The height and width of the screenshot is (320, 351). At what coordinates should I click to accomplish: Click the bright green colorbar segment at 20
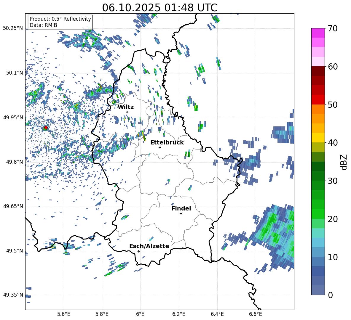click(x=318, y=214)
